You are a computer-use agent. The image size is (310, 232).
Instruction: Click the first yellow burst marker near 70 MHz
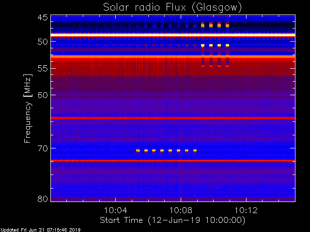pos(138,151)
